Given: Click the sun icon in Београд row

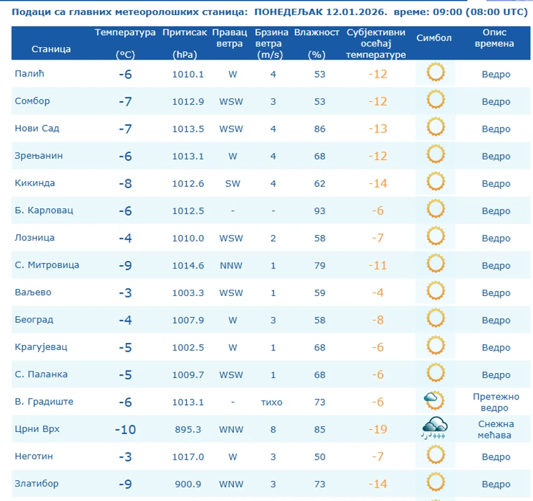Looking at the screenshot, I should pyautogui.click(x=435, y=319).
